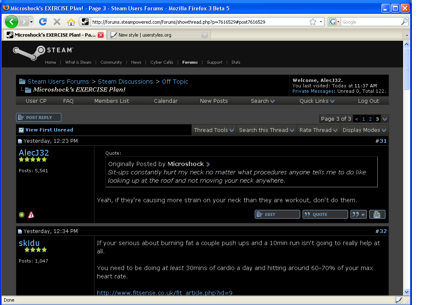Select Forums in the Steam navigation menu
426x305 pixels.
[x=190, y=62]
